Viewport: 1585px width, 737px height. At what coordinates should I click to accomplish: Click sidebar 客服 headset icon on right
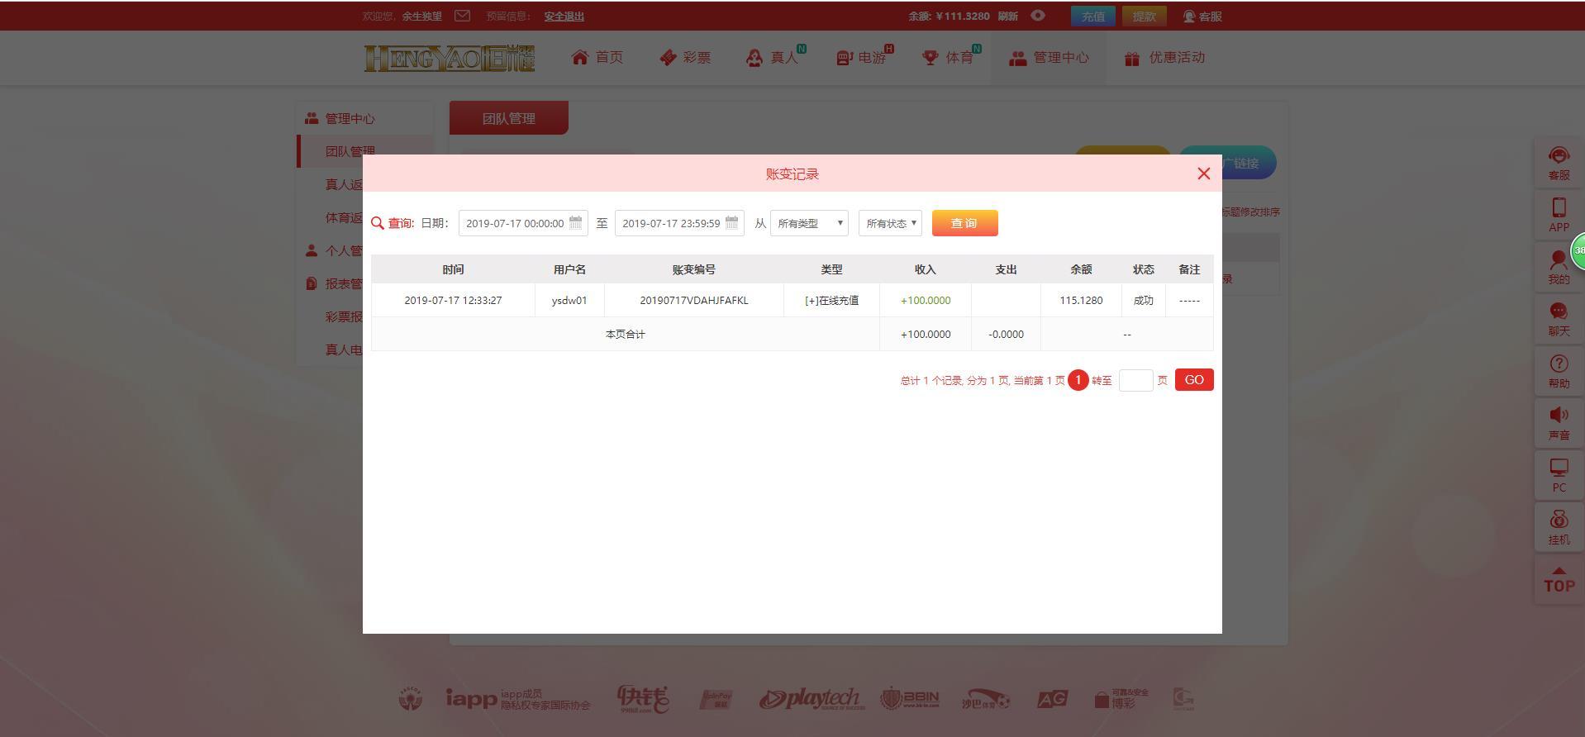pyautogui.click(x=1559, y=163)
